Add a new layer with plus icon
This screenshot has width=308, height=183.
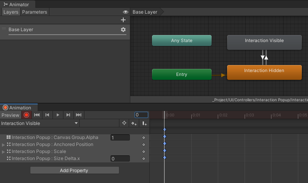[x=123, y=20]
